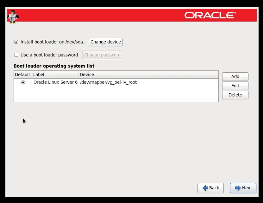Edit the selected boot entry
The image size is (263, 203).
[235, 86]
